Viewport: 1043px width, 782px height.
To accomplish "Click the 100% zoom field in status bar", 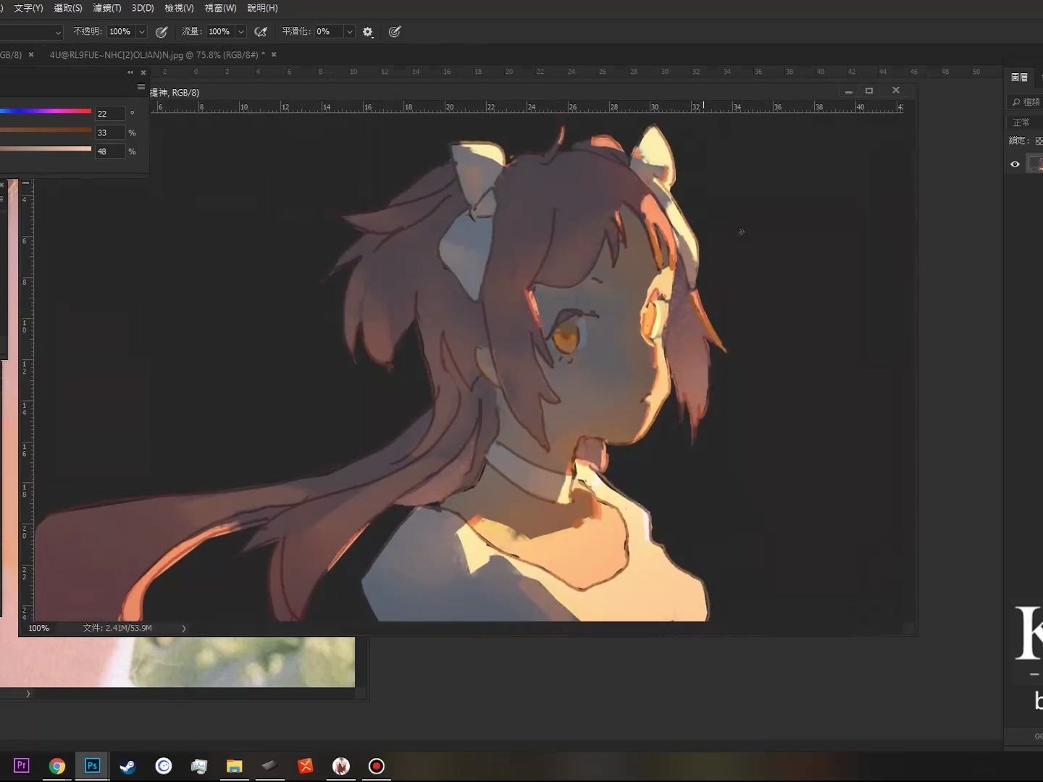I will tap(38, 628).
